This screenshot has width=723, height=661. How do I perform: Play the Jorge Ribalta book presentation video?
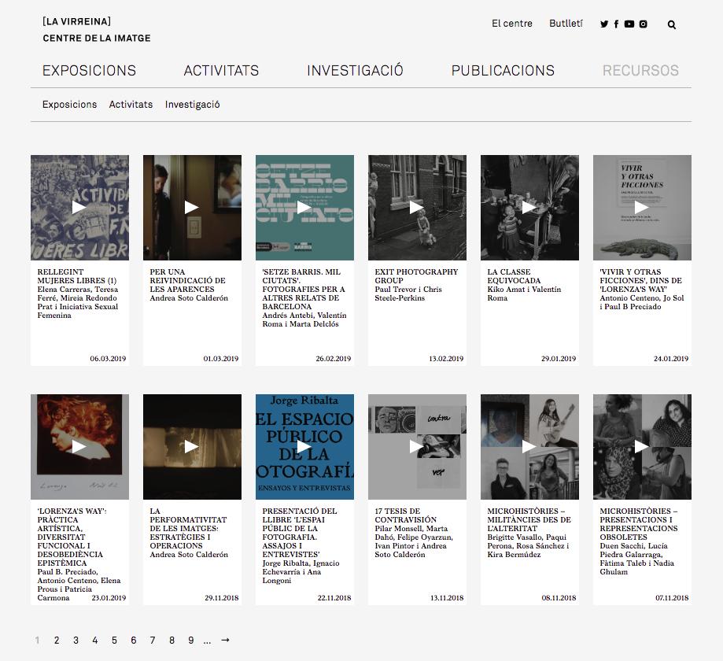(x=304, y=446)
